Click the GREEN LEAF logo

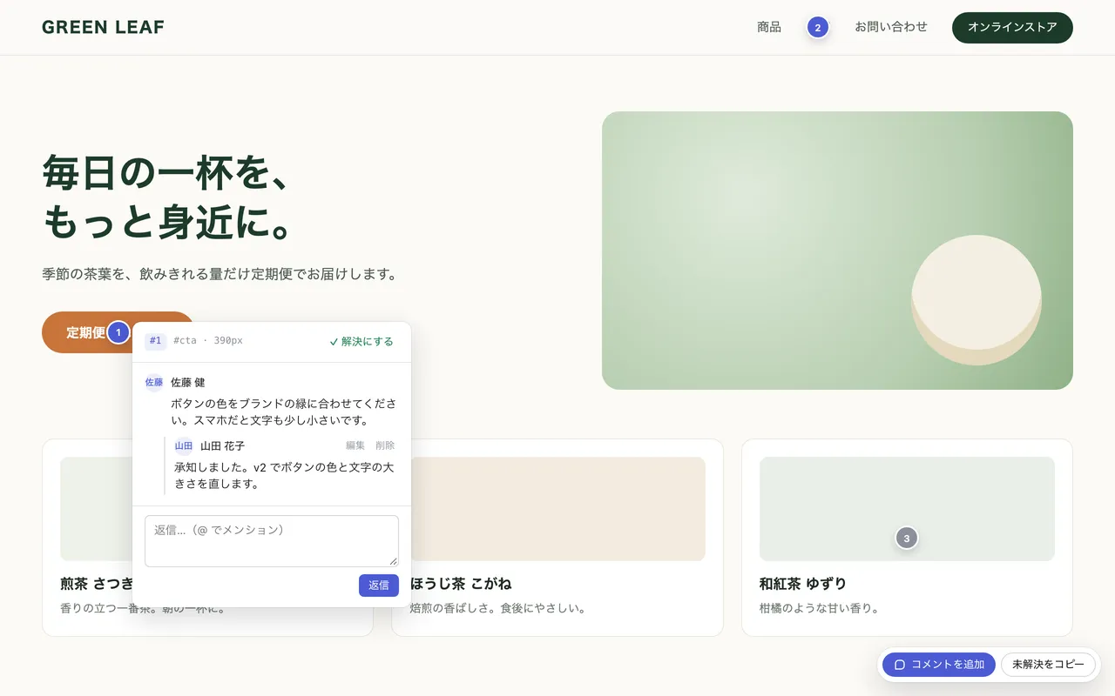[103, 27]
